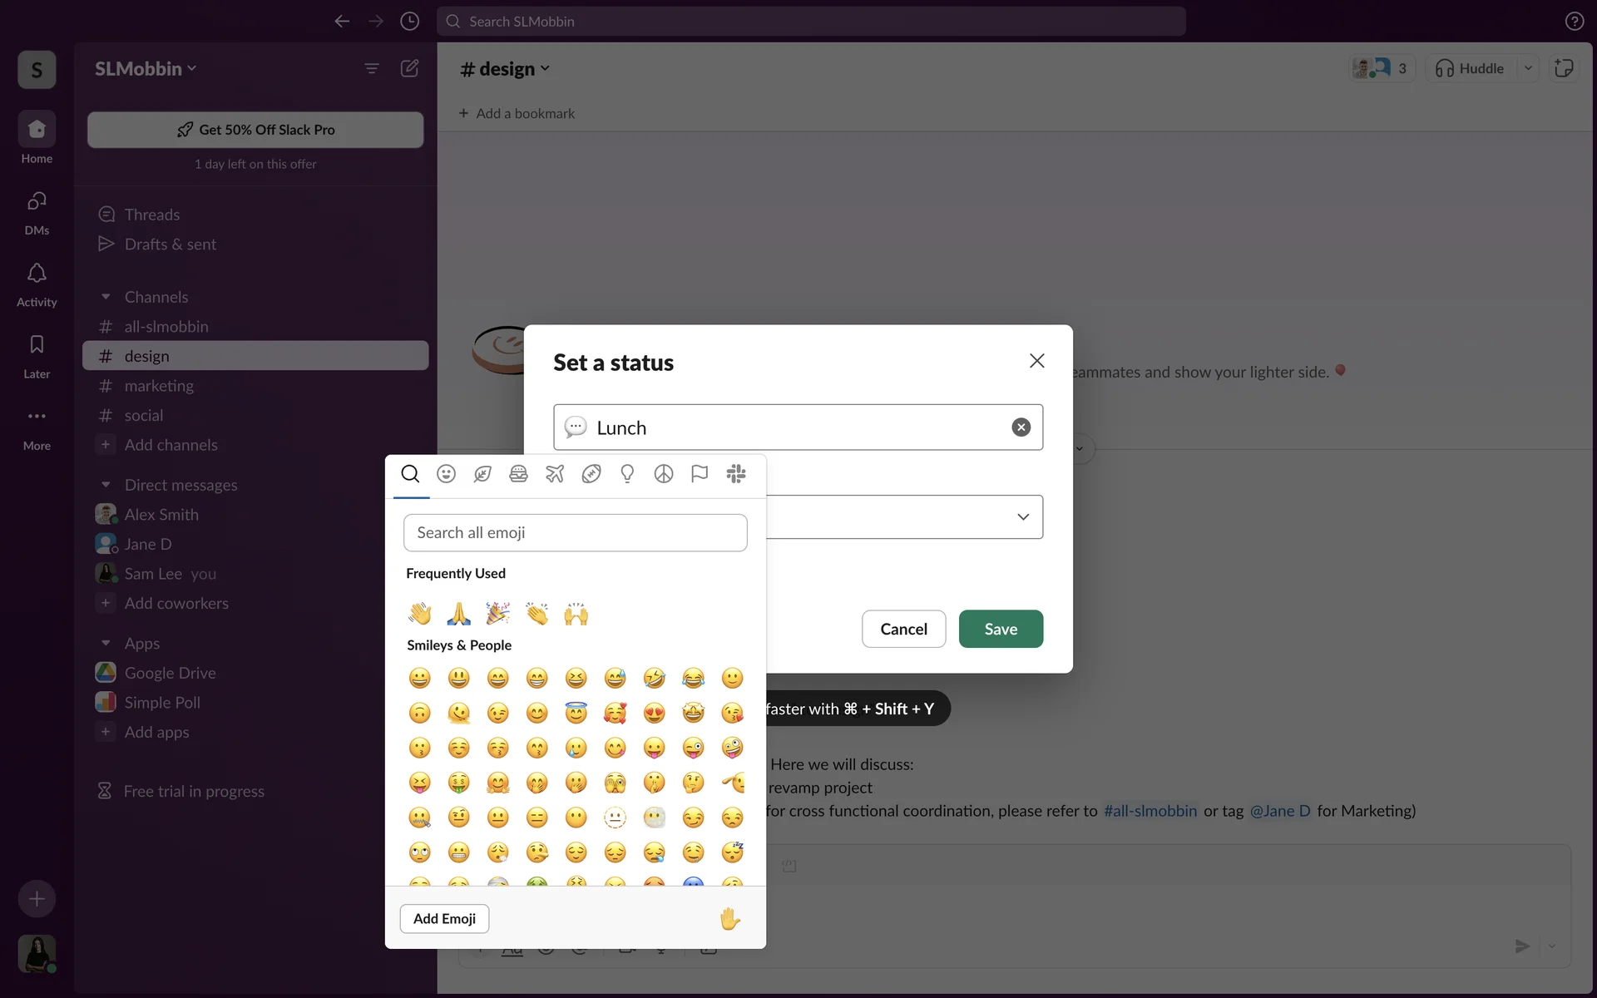Image resolution: width=1597 pixels, height=998 pixels.
Task: Pick the skin tone hand selector
Action: pyautogui.click(x=729, y=918)
